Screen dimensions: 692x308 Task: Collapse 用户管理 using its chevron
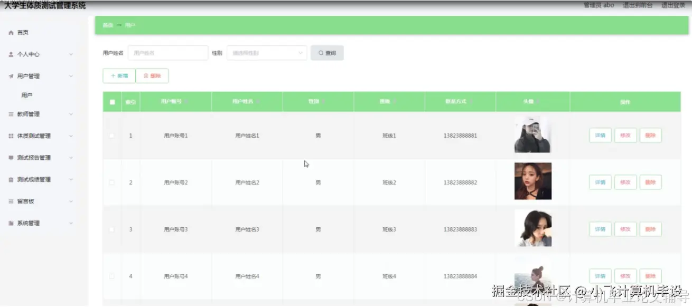point(71,76)
